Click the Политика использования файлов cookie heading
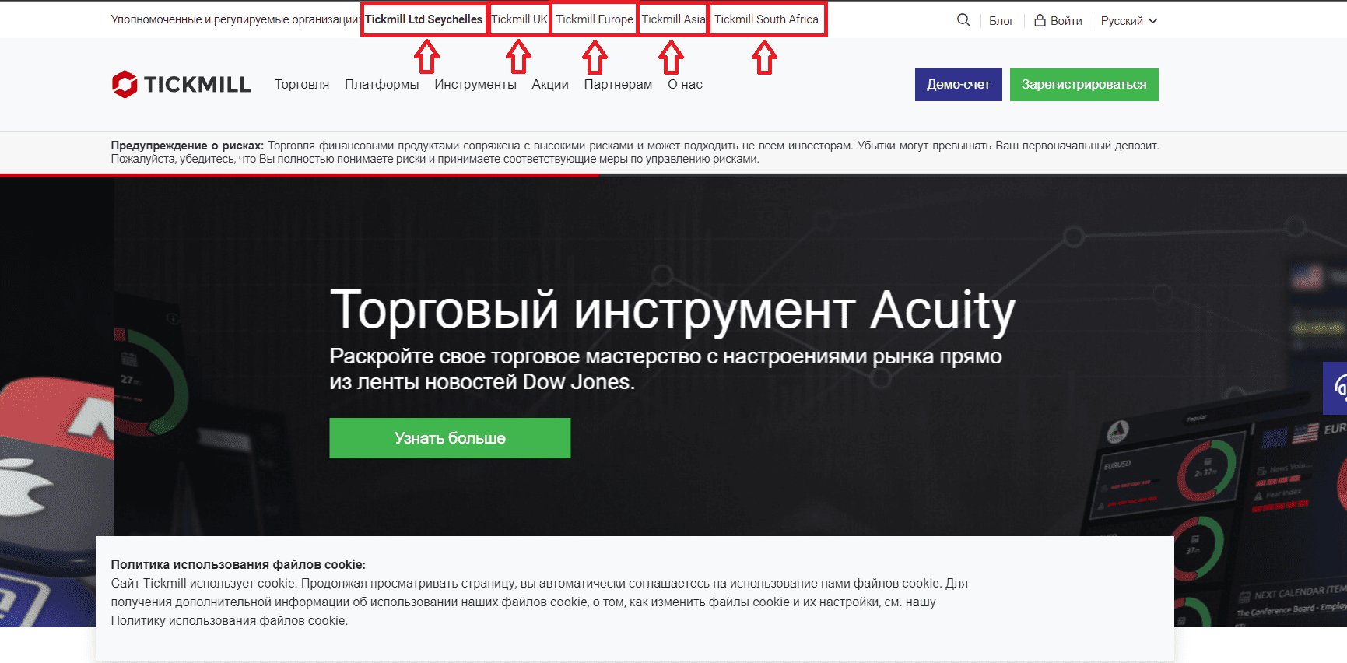 tap(238, 564)
